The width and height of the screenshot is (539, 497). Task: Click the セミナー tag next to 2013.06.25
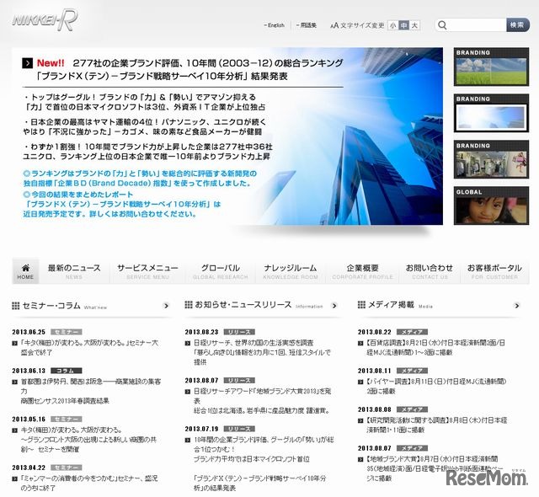pos(67,332)
